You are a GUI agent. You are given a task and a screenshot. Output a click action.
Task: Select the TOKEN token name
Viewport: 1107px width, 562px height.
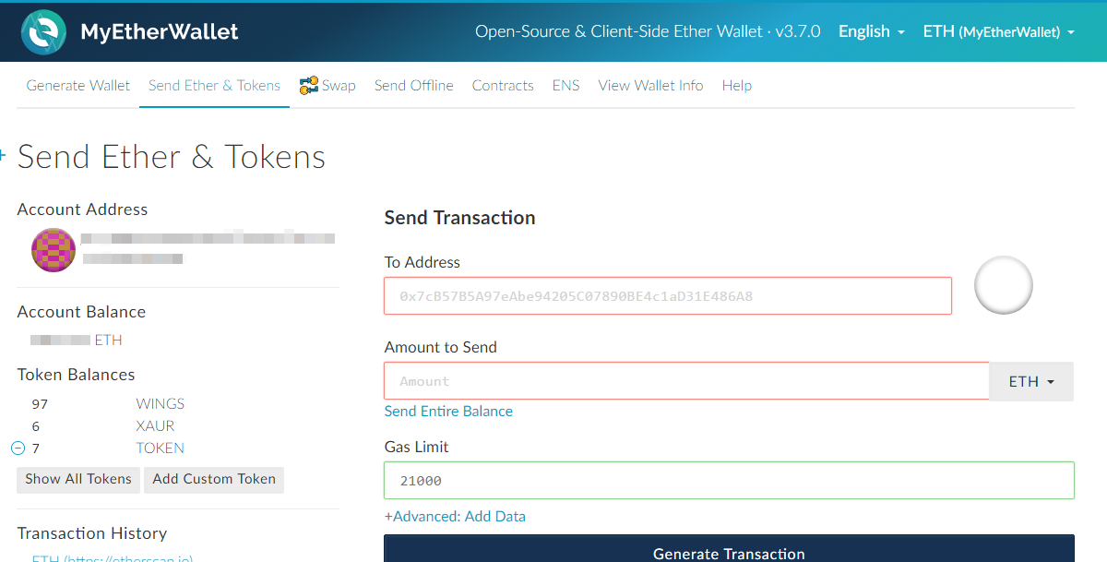(161, 448)
